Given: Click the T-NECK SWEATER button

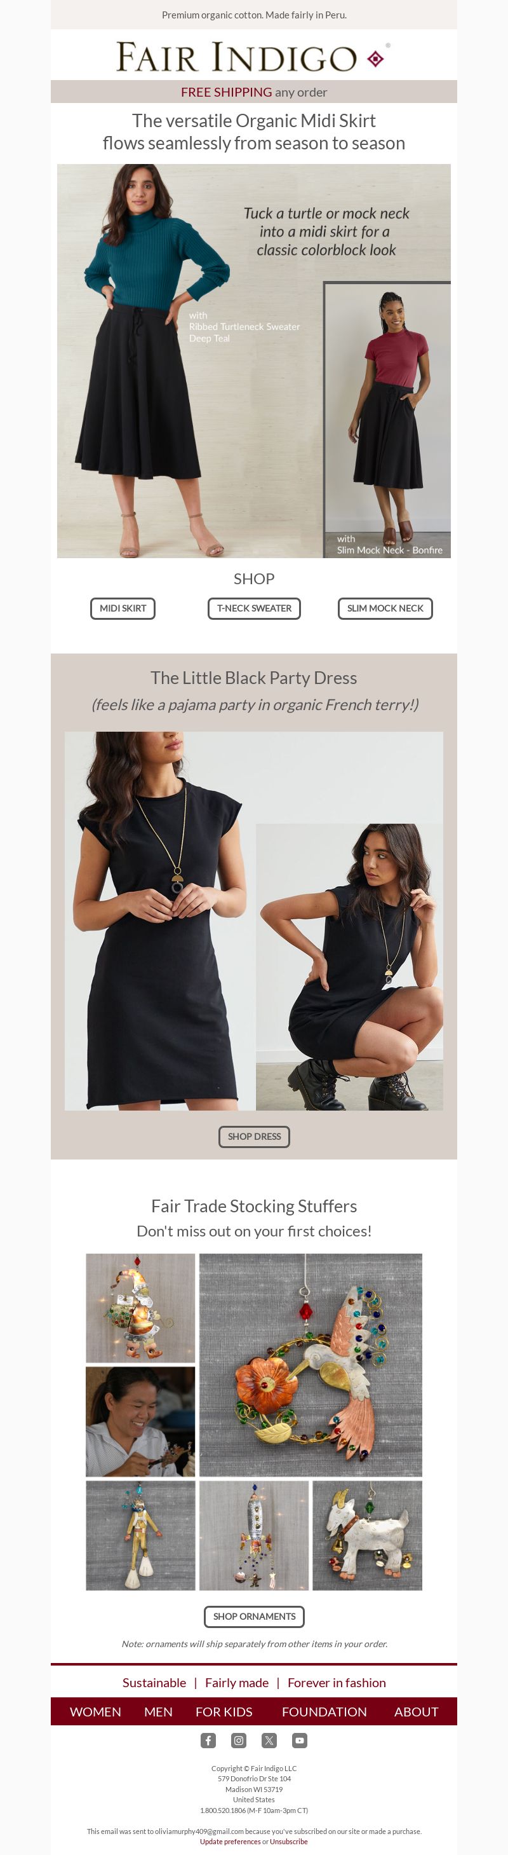Looking at the screenshot, I should 254,608.
